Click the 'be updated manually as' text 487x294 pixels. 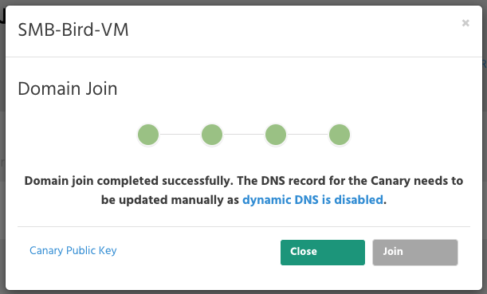coord(170,200)
